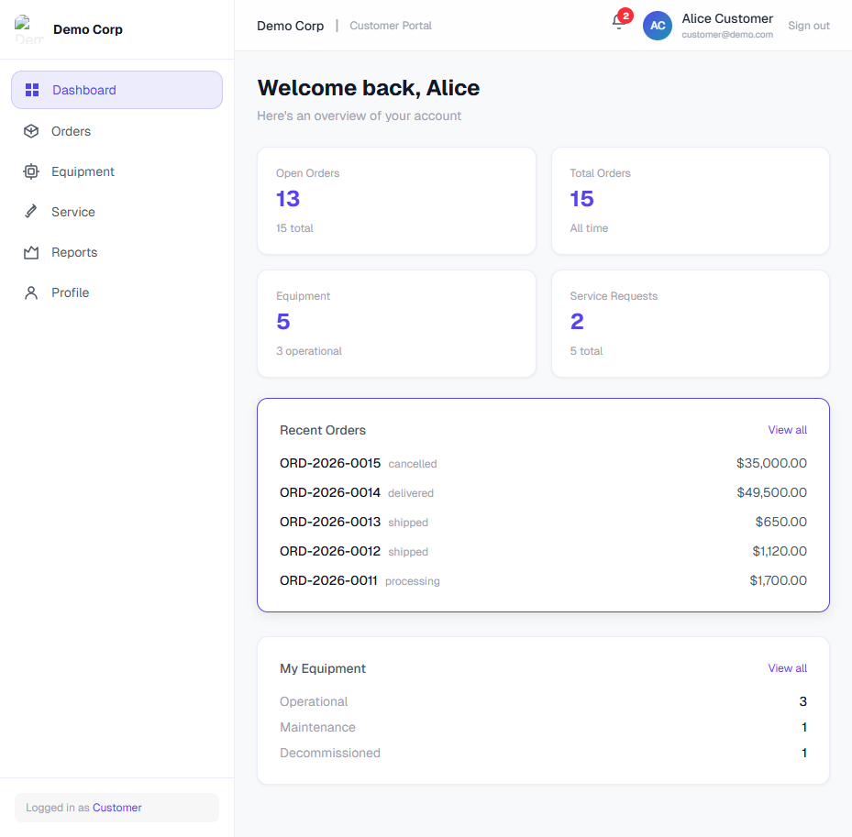Image resolution: width=852 pixels, height=837 pixels.
Task: Click the My Equipment heading
Action: pyautogui.click(x=323, y=668)
